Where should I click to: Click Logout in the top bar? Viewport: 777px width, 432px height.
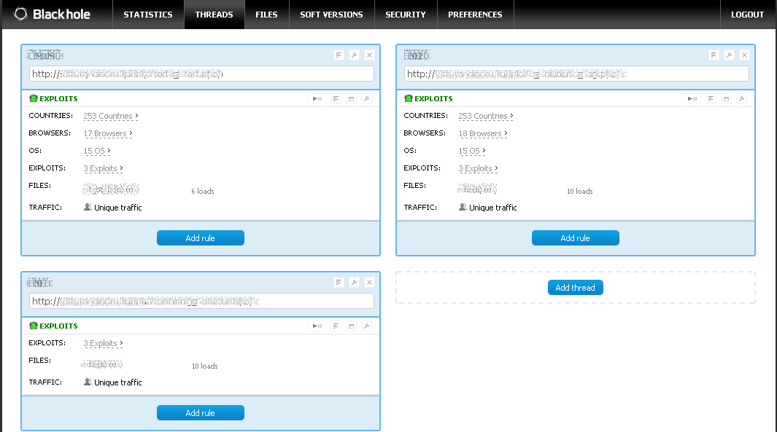[x=747, y=15]
